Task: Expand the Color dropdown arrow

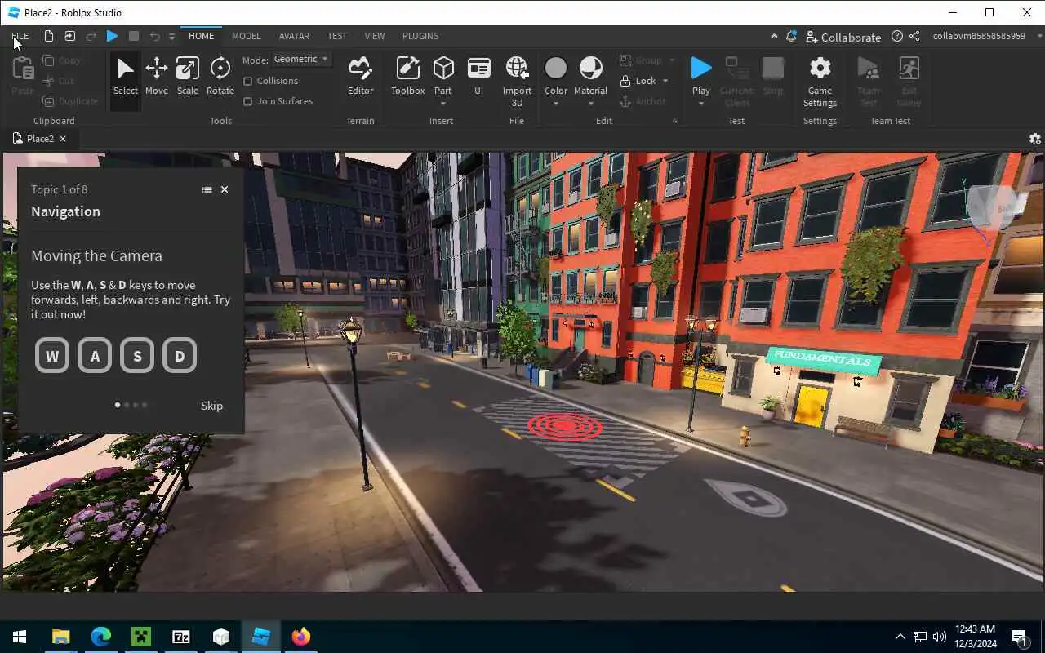Action: [x=556, y=104]
